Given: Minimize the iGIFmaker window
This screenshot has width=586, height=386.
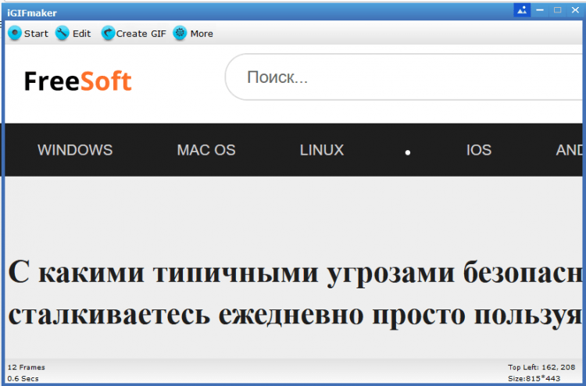Looking at the screenshot, I should point(541,10).
